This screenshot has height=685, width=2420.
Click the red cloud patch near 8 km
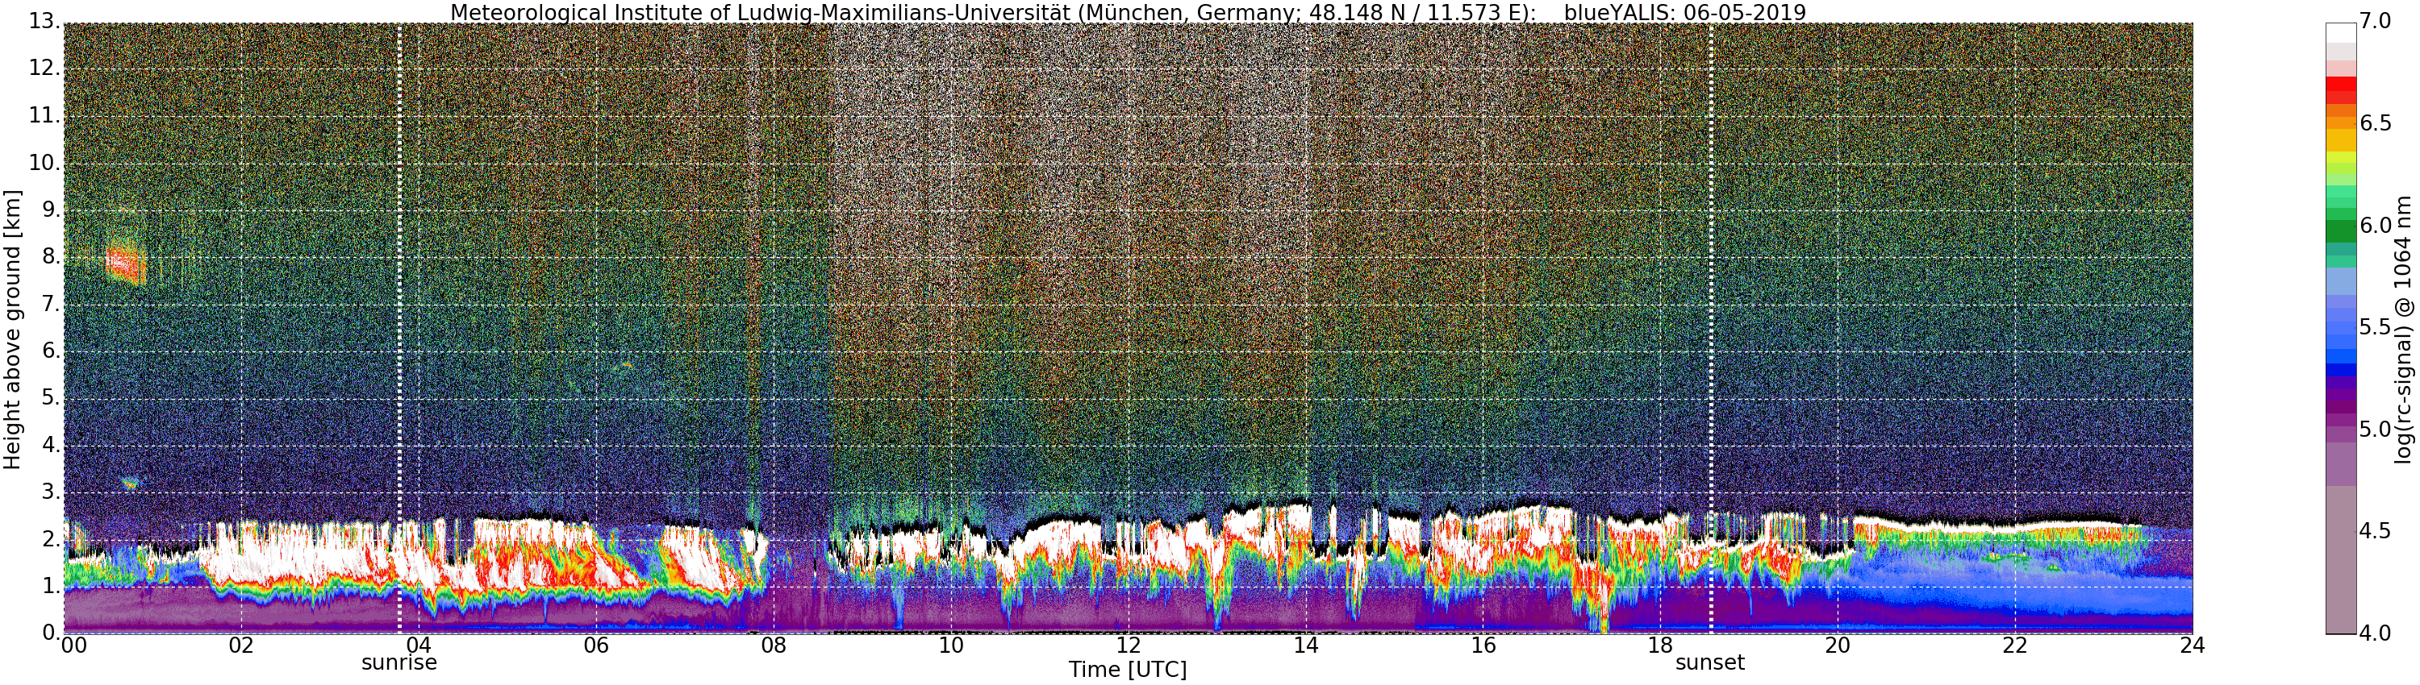coord(125,263)
